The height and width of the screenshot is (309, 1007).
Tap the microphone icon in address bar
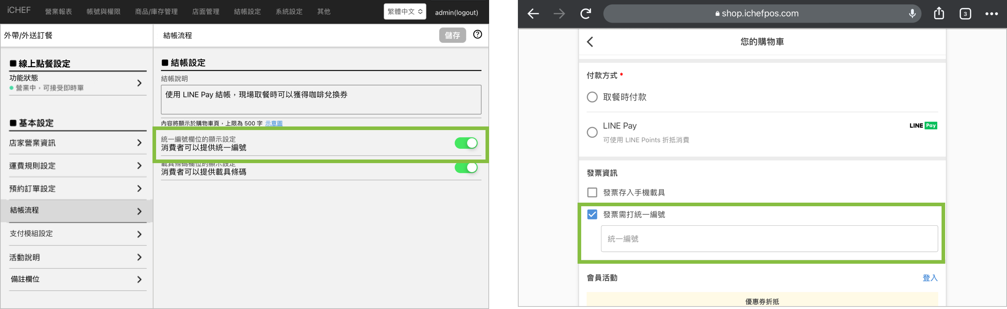click(x=912, y=14)
